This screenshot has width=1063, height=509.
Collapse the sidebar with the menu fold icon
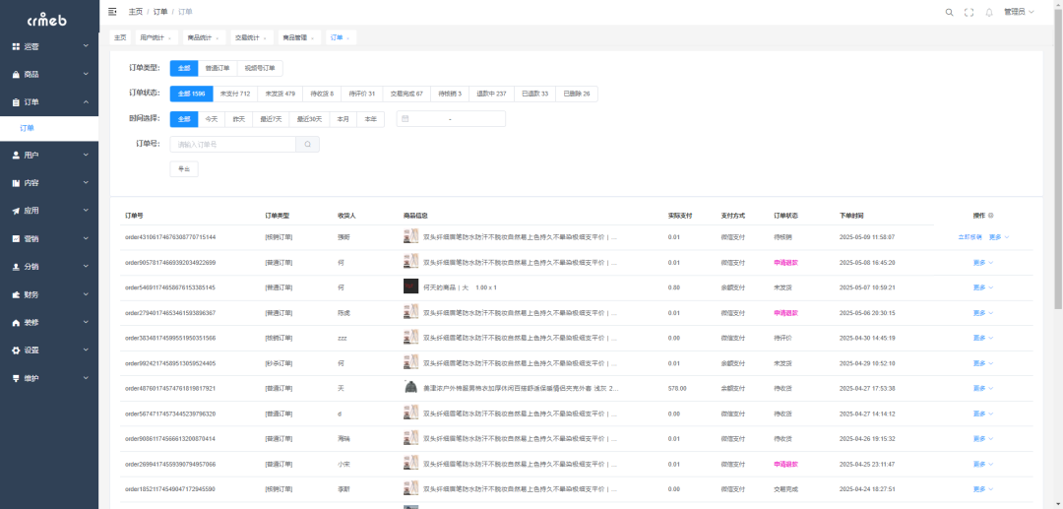pyautogui.click(x=112, y=12)
